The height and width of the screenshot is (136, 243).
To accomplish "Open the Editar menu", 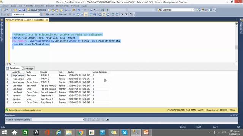I will coord(14,6).
